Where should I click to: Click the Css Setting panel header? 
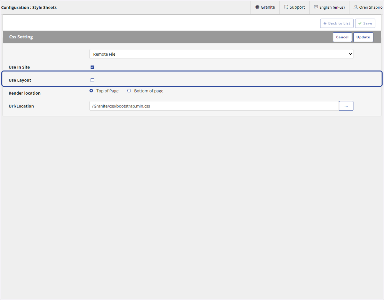coord(192,37)
